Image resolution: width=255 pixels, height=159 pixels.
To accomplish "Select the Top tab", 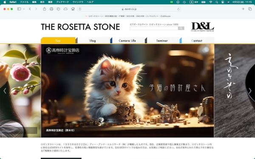I will click(58, 41).
